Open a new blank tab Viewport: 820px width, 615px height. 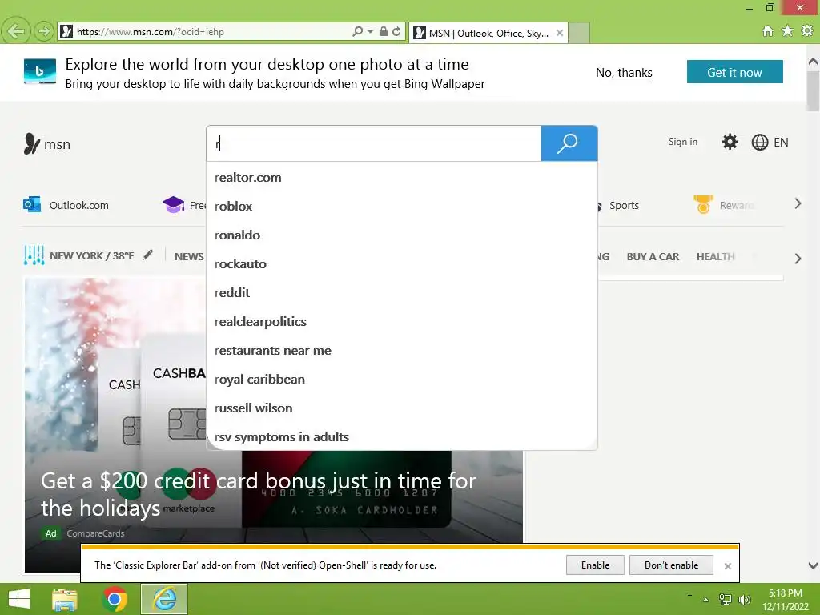pyautogui.click(x=579, y=33)
